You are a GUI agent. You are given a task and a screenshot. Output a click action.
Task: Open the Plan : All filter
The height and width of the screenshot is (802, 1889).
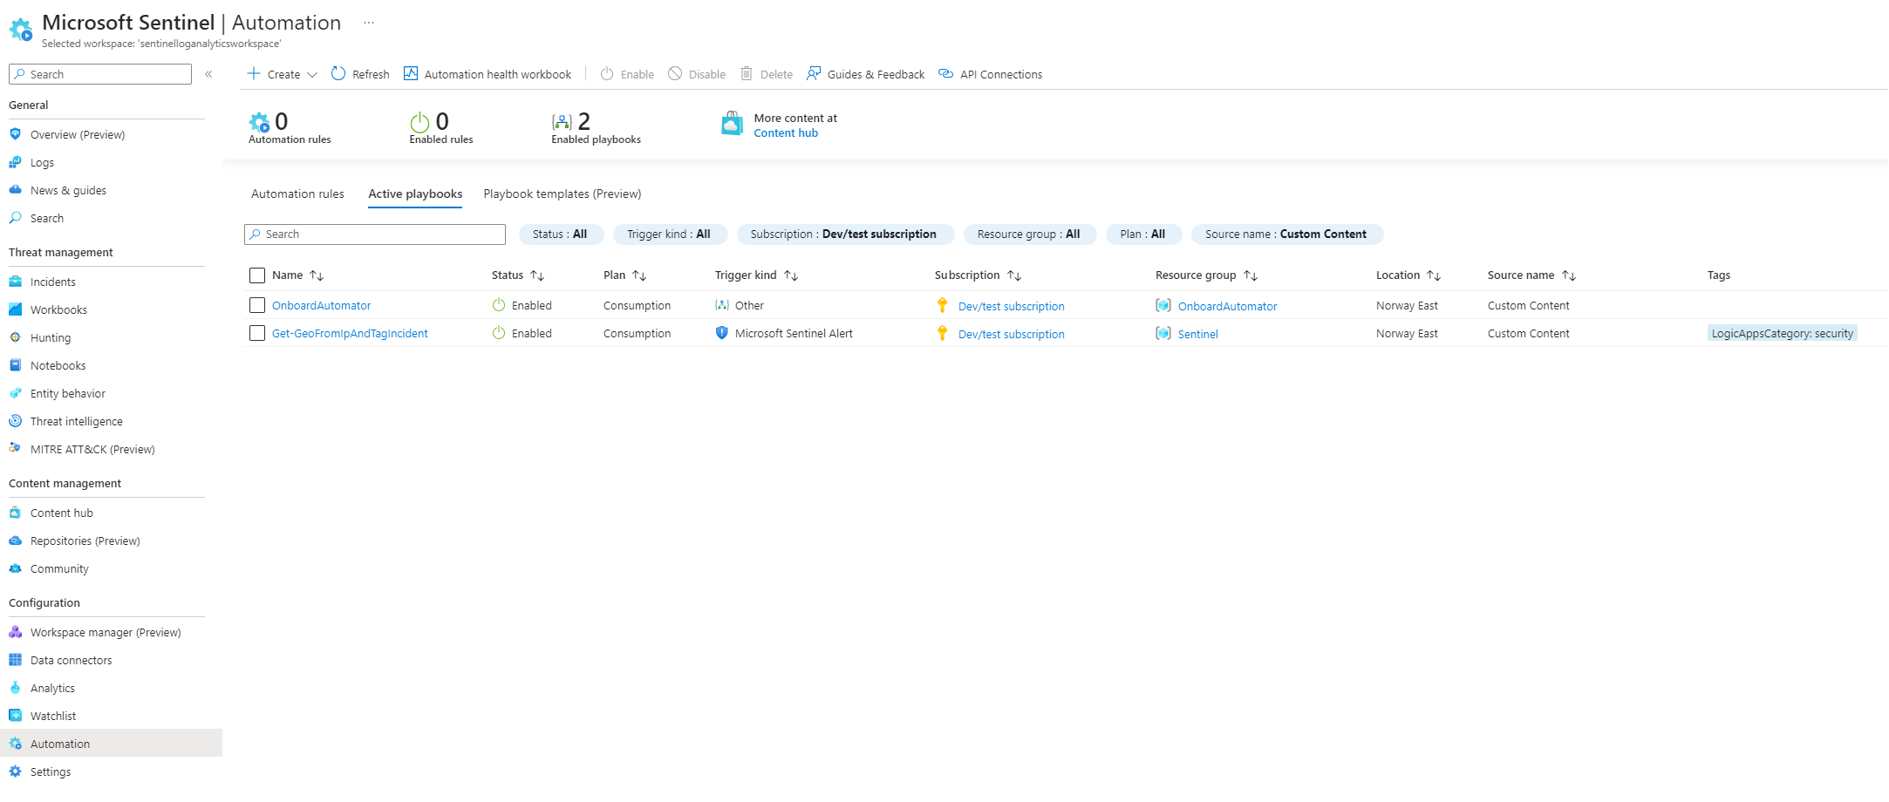[1142, 234]
